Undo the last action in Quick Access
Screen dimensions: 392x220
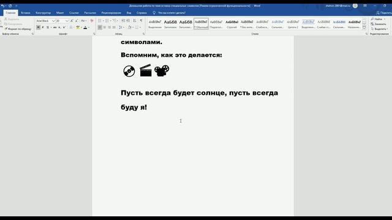pyautogui.click(x=2, y=5)
